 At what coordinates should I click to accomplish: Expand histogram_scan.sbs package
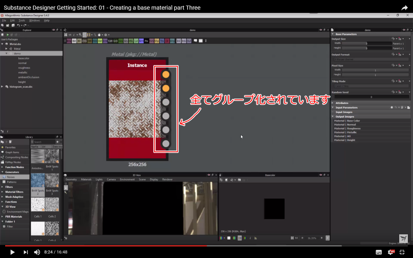(3, 86)
